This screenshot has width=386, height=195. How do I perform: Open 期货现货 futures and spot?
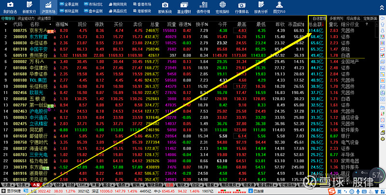118,4
